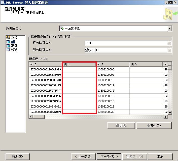Image resolution: width=178 pixels, height=161 pixels.
Task: Open the 列分隔符 dropdown list
Action: pos(169,50)
